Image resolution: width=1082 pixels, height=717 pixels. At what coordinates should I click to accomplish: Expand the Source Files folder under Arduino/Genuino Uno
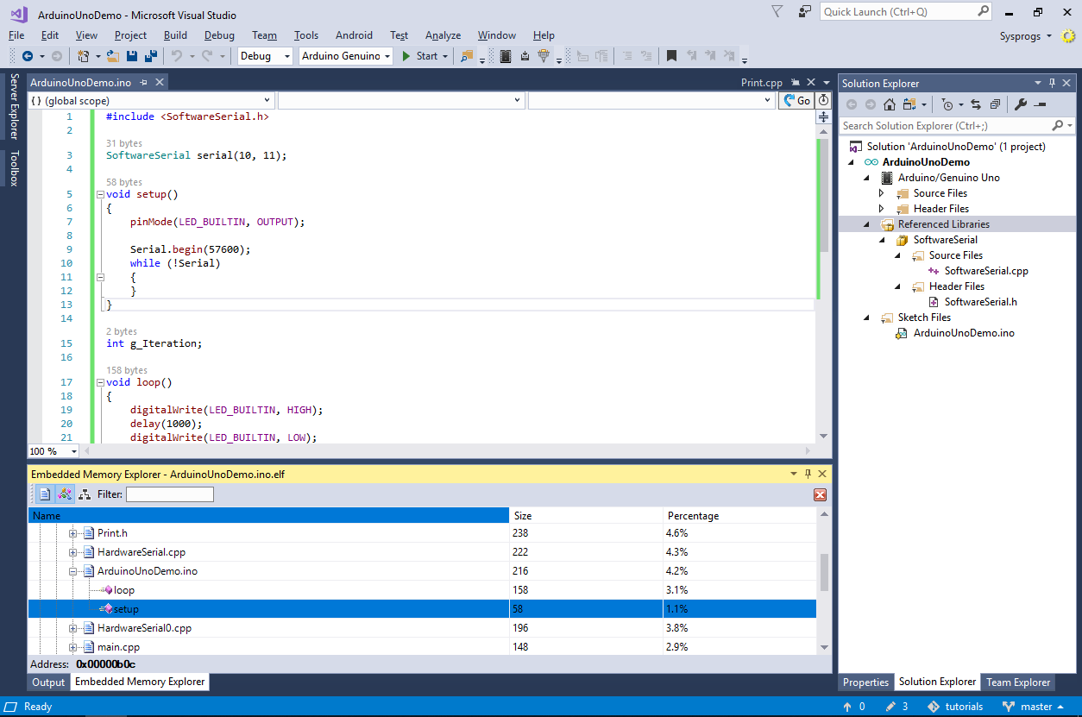(881, 193)
